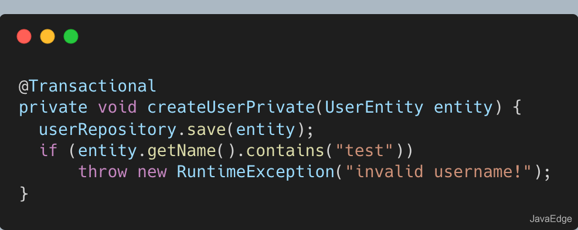Click the entity parameter name in signature

tap(463, 107)
